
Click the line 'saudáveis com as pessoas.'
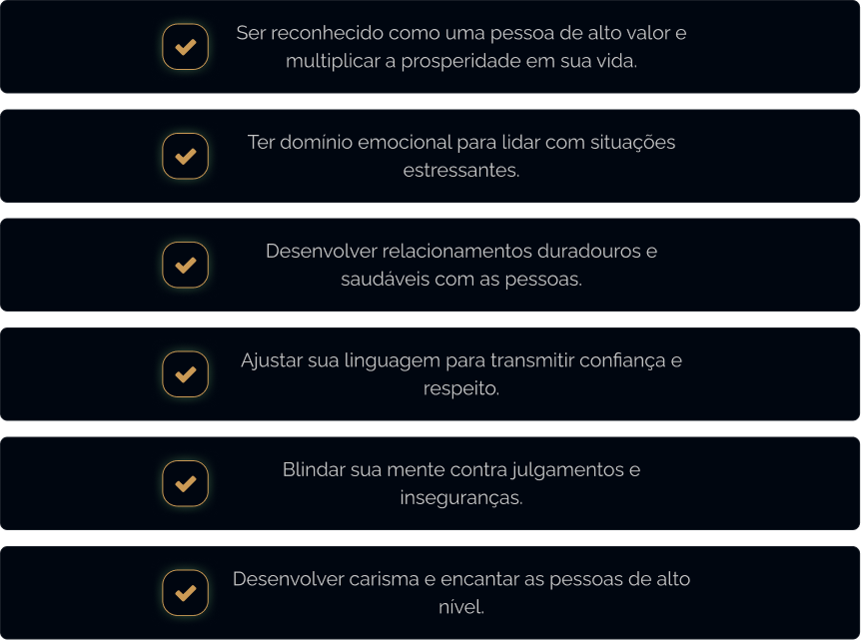pyautogui.click(x=460, y=279)
